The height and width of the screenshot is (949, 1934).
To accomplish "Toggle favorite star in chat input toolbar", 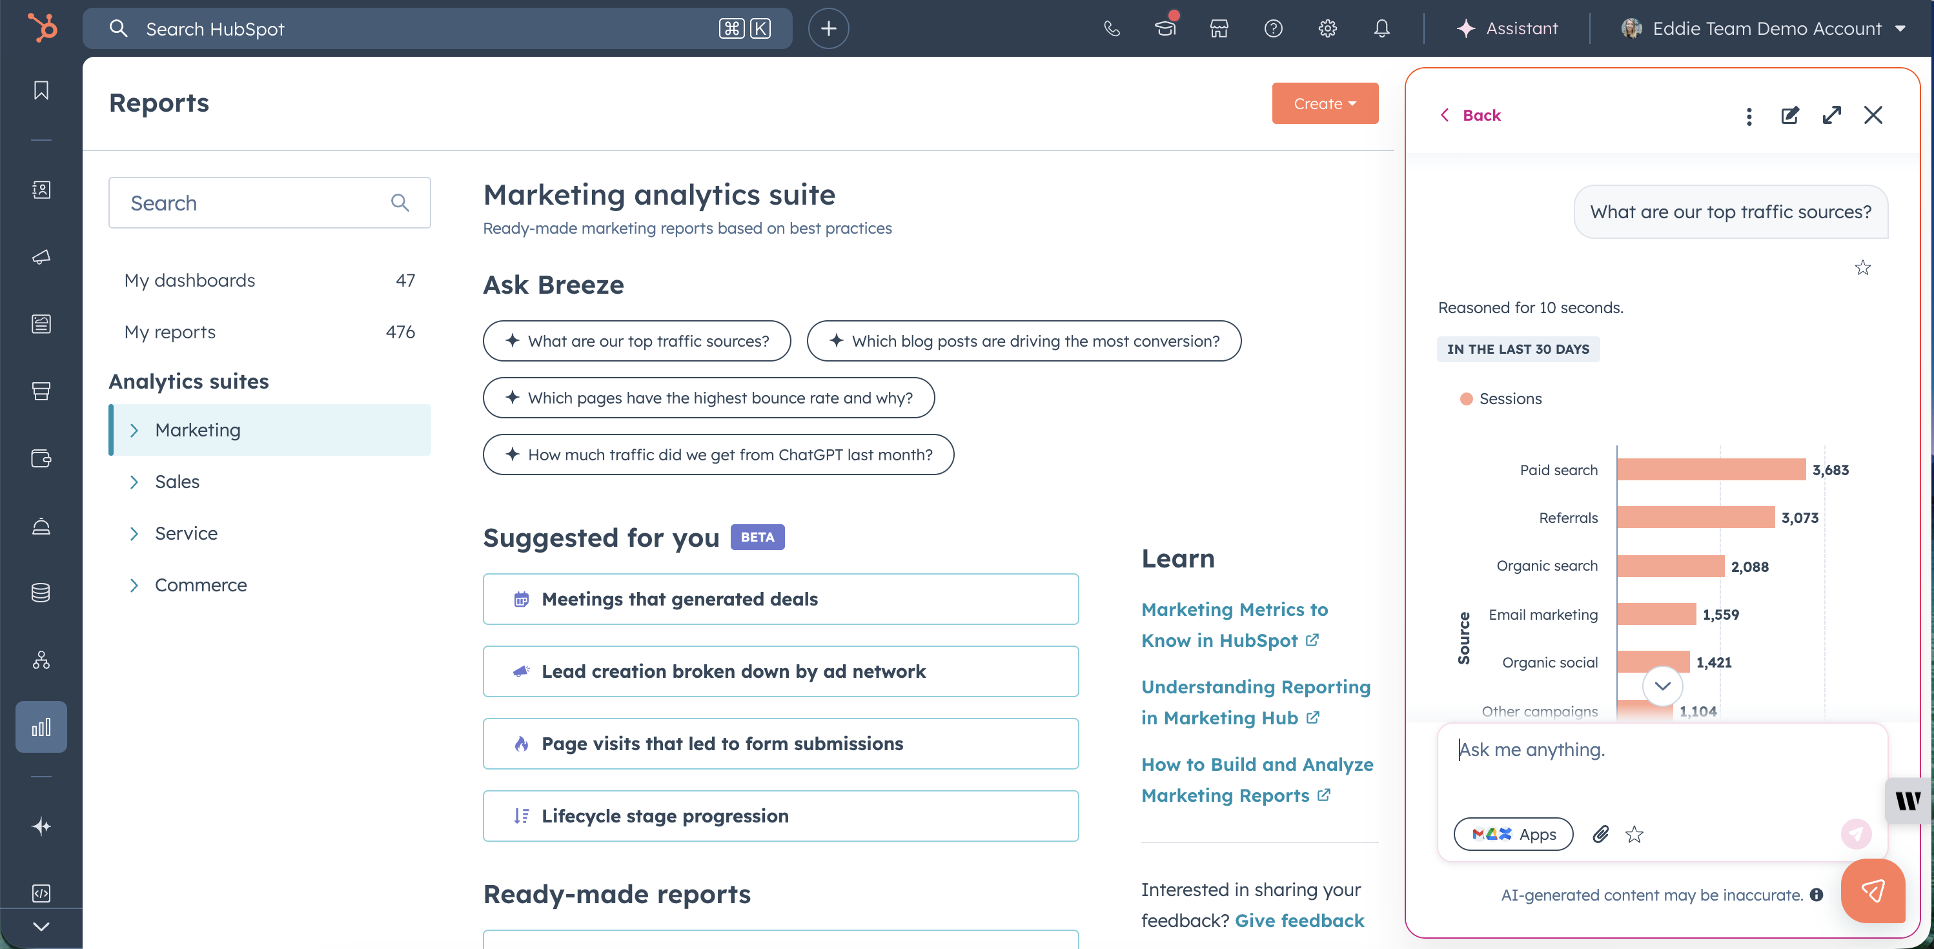I will click(1634, 834).
